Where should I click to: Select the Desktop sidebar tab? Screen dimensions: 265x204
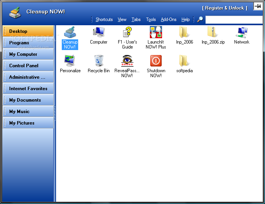28,31
